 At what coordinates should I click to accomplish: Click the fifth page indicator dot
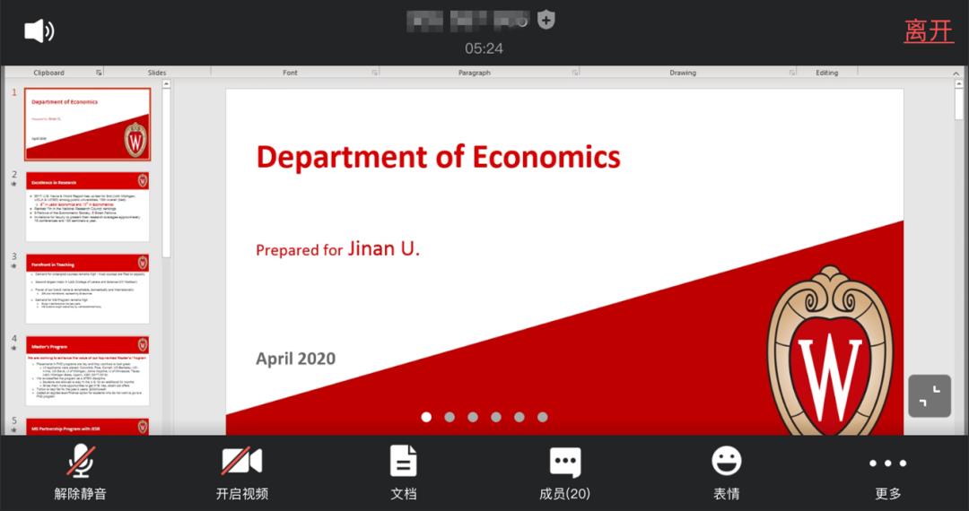coord(519,417)
